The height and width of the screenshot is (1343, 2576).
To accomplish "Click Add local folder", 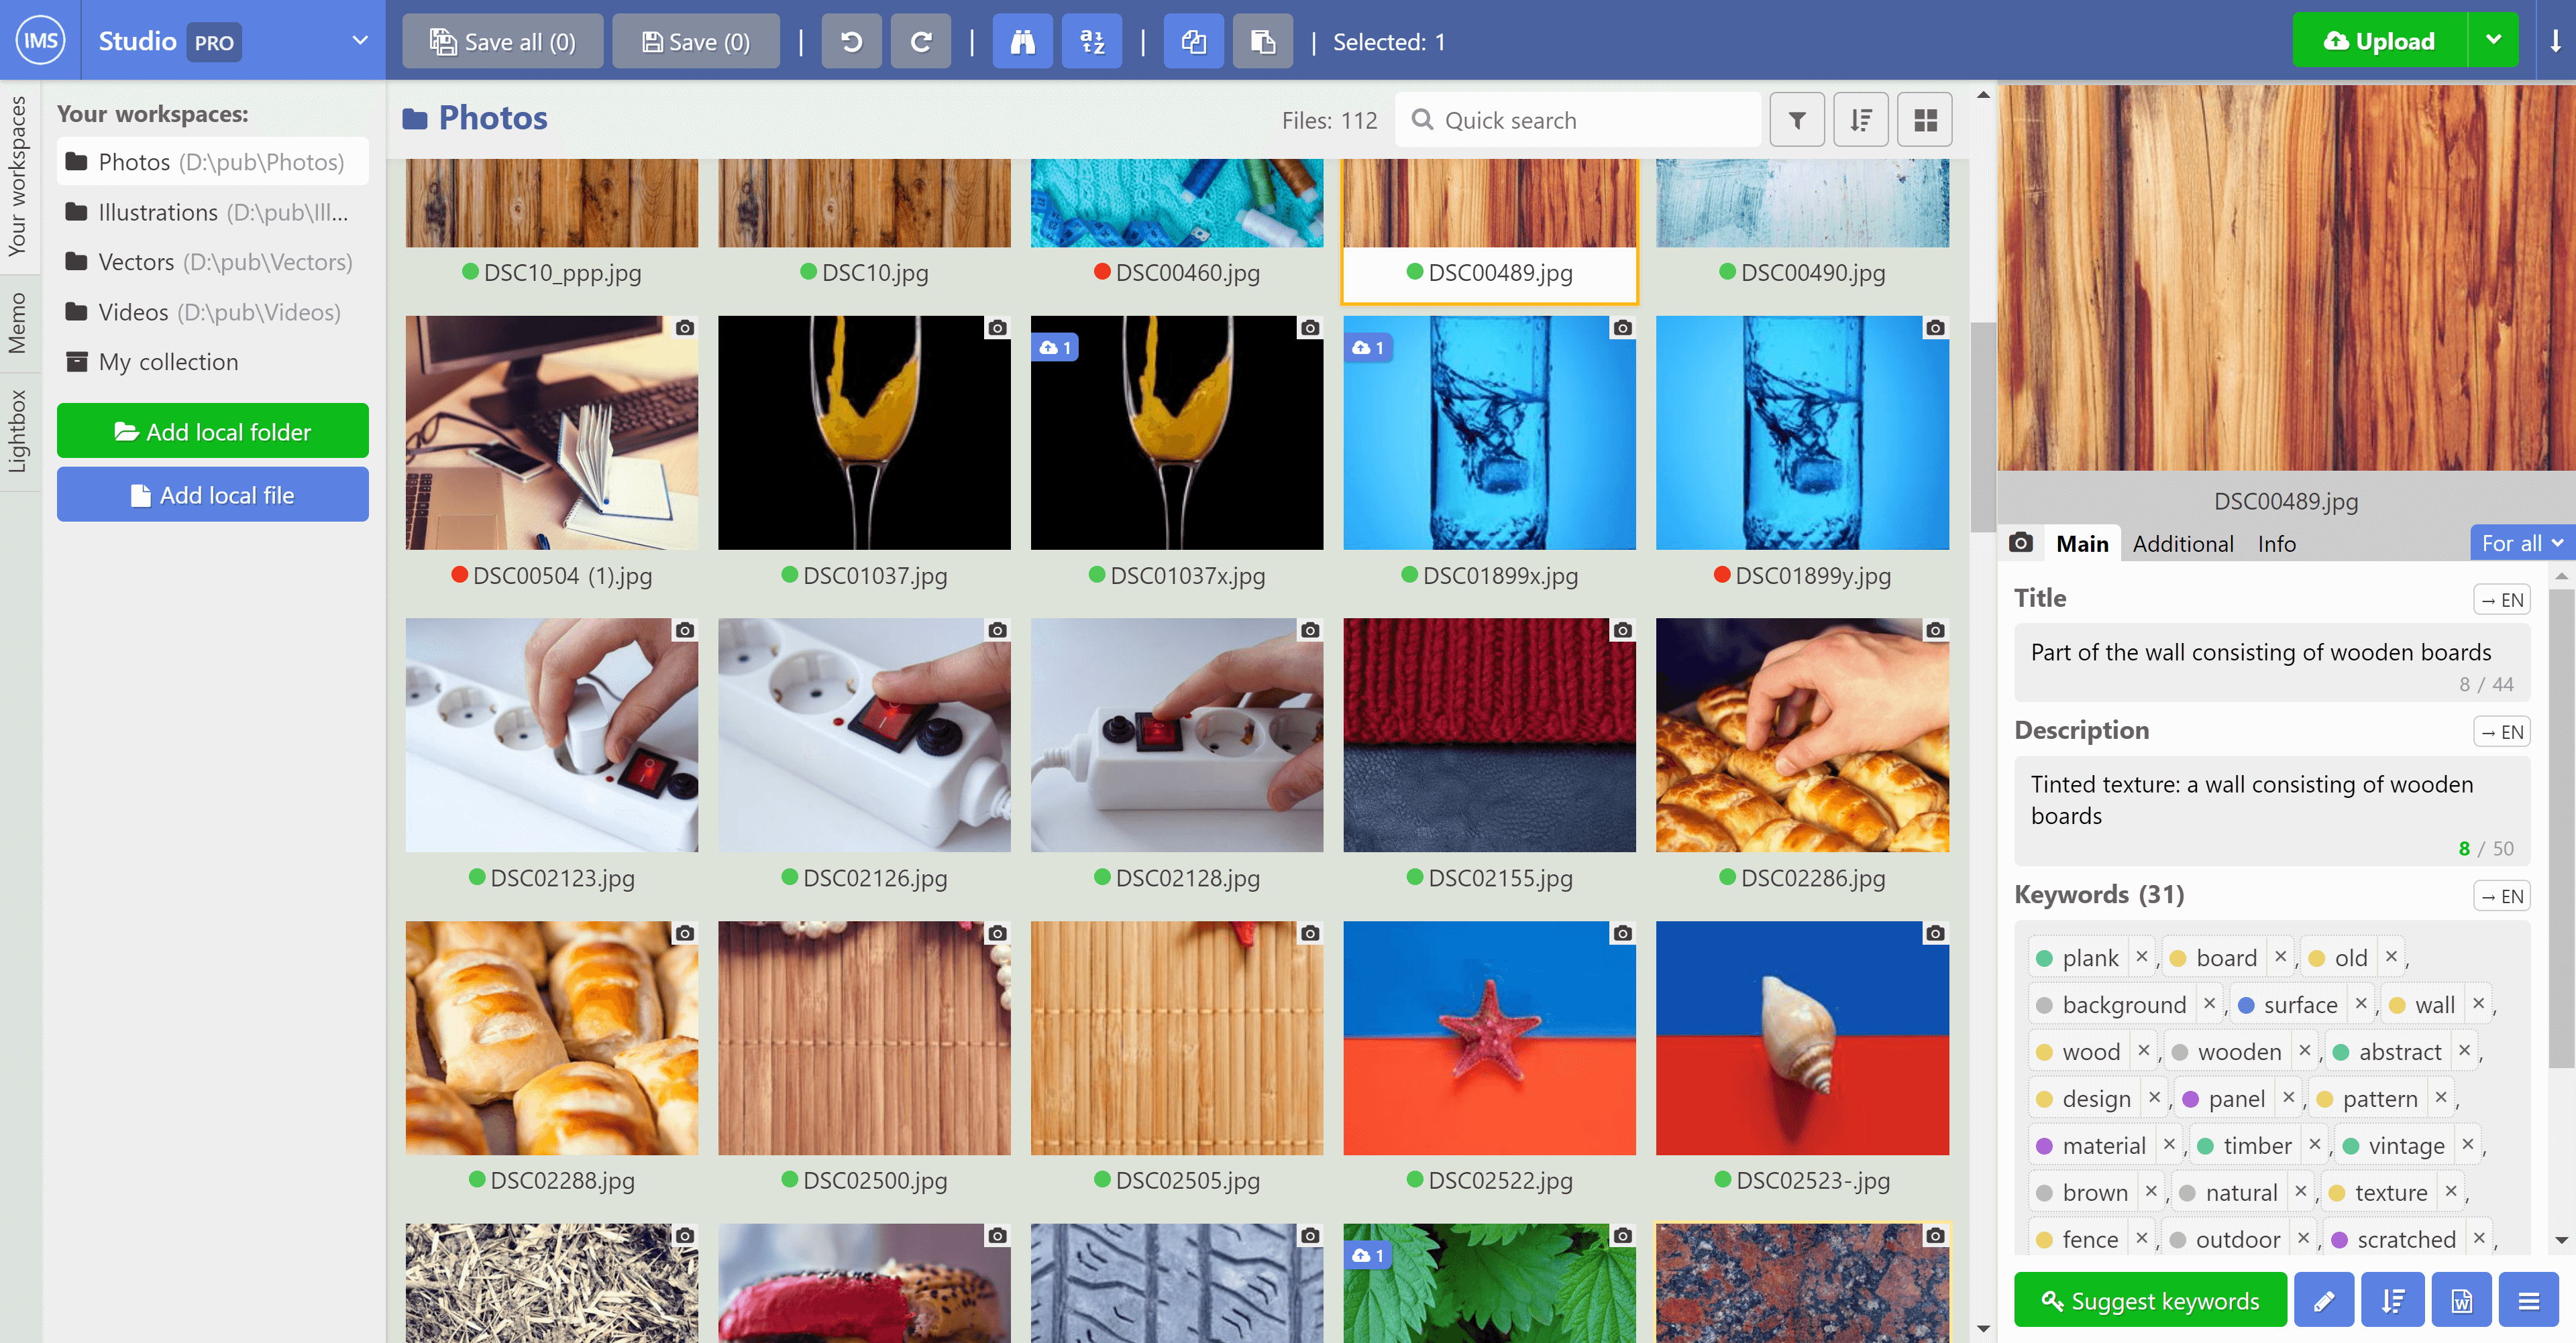I will point(212,430).
